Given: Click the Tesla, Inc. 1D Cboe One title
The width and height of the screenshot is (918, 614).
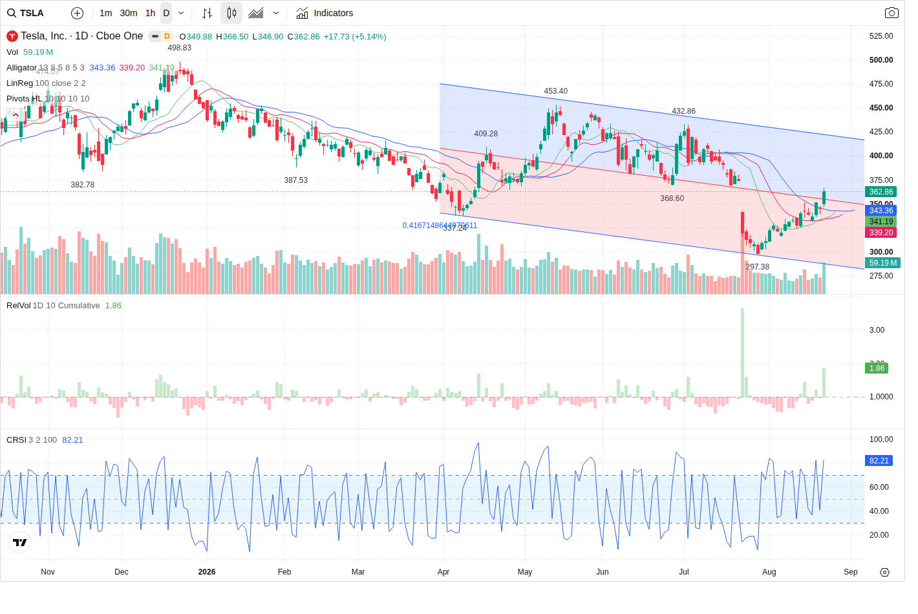Looking at the screenshot, I should [81, 36].
